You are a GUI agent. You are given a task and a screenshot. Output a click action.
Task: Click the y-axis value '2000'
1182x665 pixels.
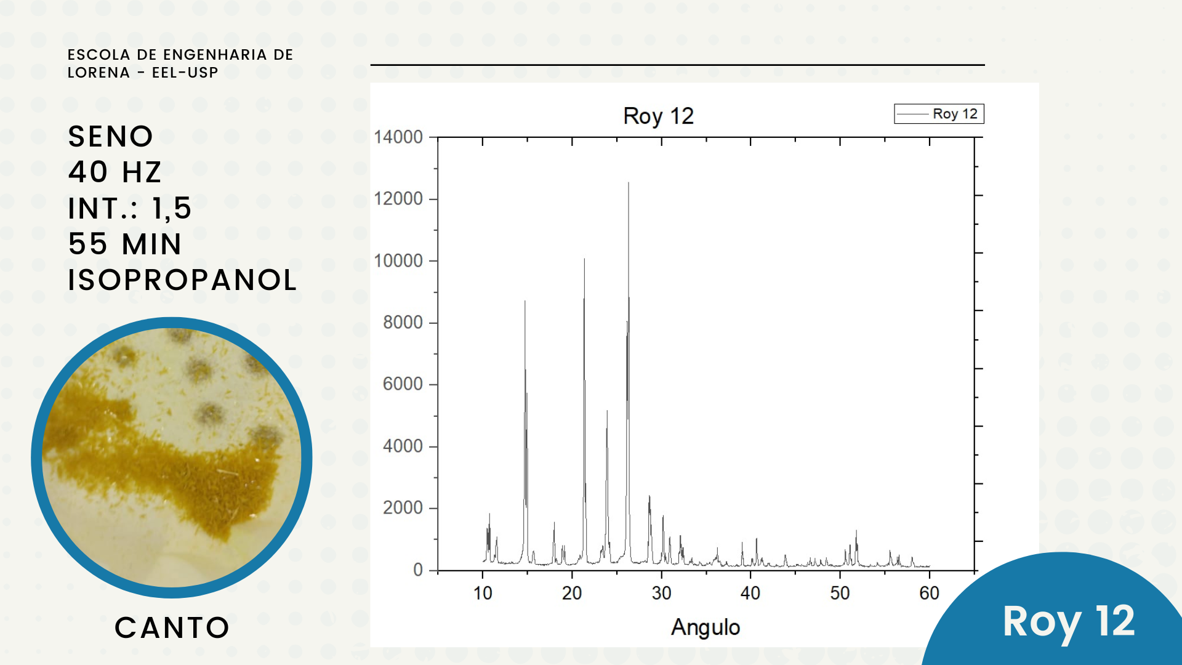tap(403, 508)
